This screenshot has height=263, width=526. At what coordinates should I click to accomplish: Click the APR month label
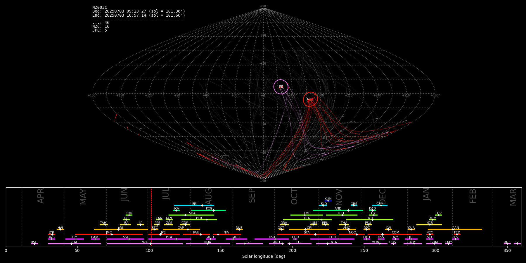(x=41, y=196)
